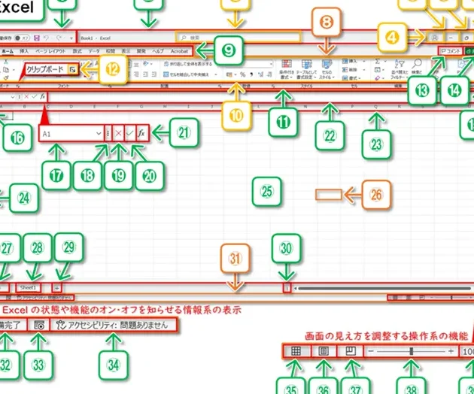Open 並べ替えとフィルター sort and filter
The image size is (474, 394).
pyautogui.click(x=400, y=70)
